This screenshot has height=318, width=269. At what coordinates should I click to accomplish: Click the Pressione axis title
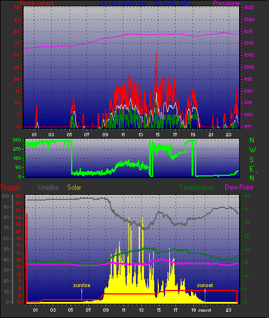pyautogui.click(x=226, y=3)
